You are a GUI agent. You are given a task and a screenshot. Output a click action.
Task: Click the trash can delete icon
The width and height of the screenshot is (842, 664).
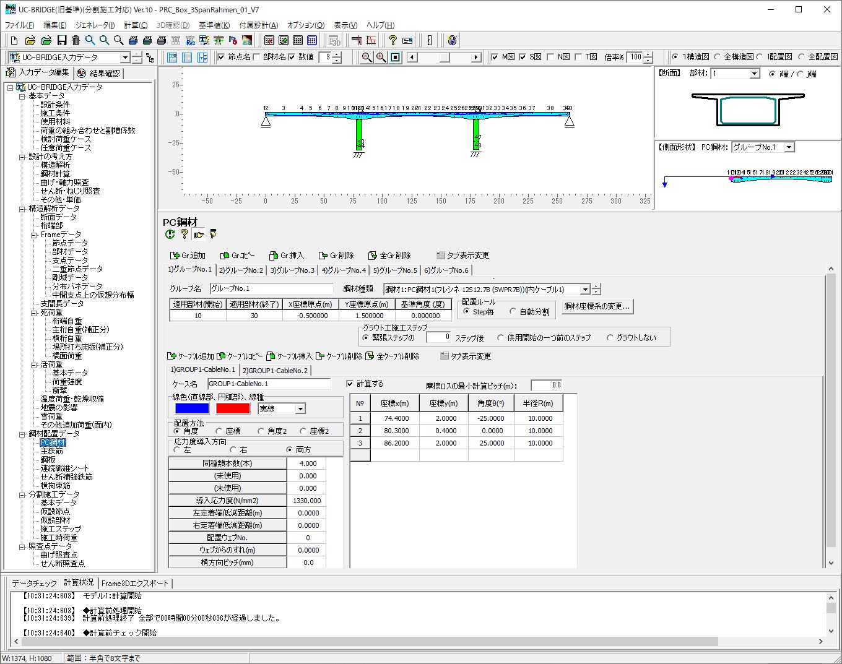(76, 41)
